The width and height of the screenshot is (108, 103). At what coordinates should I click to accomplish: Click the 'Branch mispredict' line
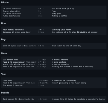(x=11, y=11)
